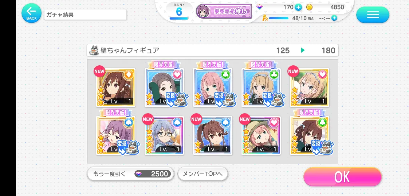Go to メンバーTOPへ
The width and height of the screenshot is (409, 196).
[x=202, y=174]
